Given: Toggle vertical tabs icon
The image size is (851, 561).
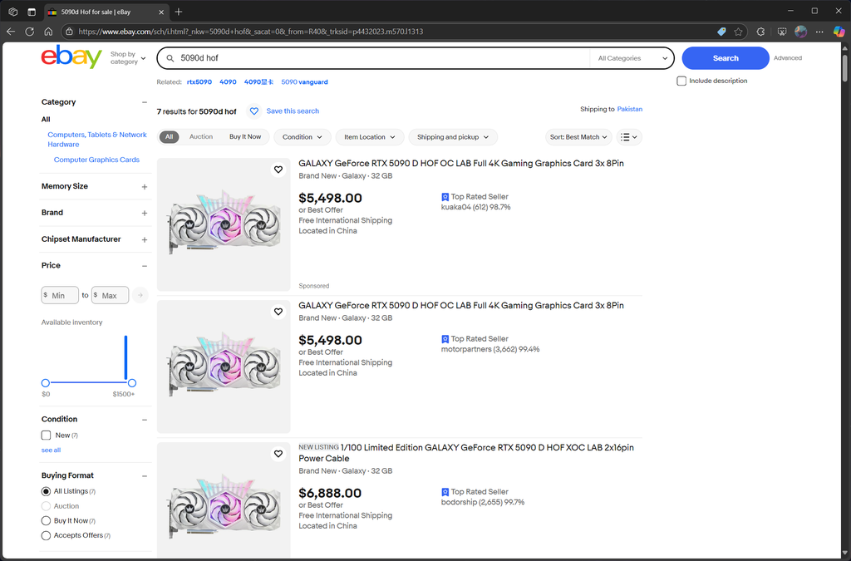Looking at the screenshot, I should point(32,12).
